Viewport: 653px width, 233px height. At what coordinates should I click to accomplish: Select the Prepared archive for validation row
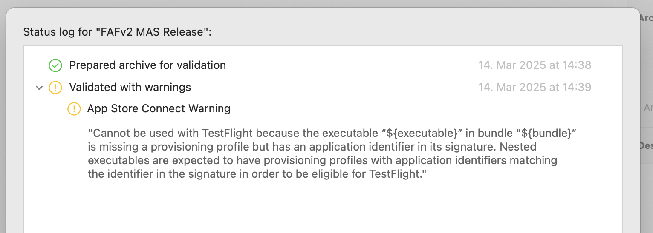pyautogui.click(x=147, y=65)
